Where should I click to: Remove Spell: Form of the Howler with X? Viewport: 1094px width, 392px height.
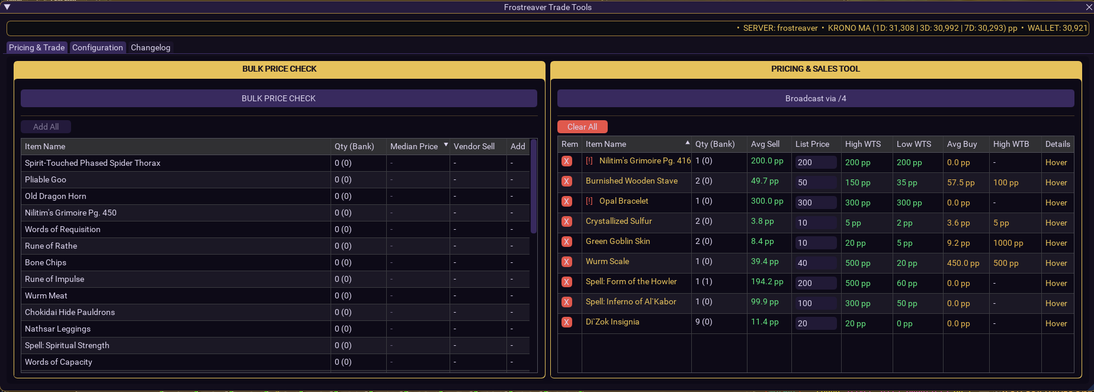click(567, 282)
